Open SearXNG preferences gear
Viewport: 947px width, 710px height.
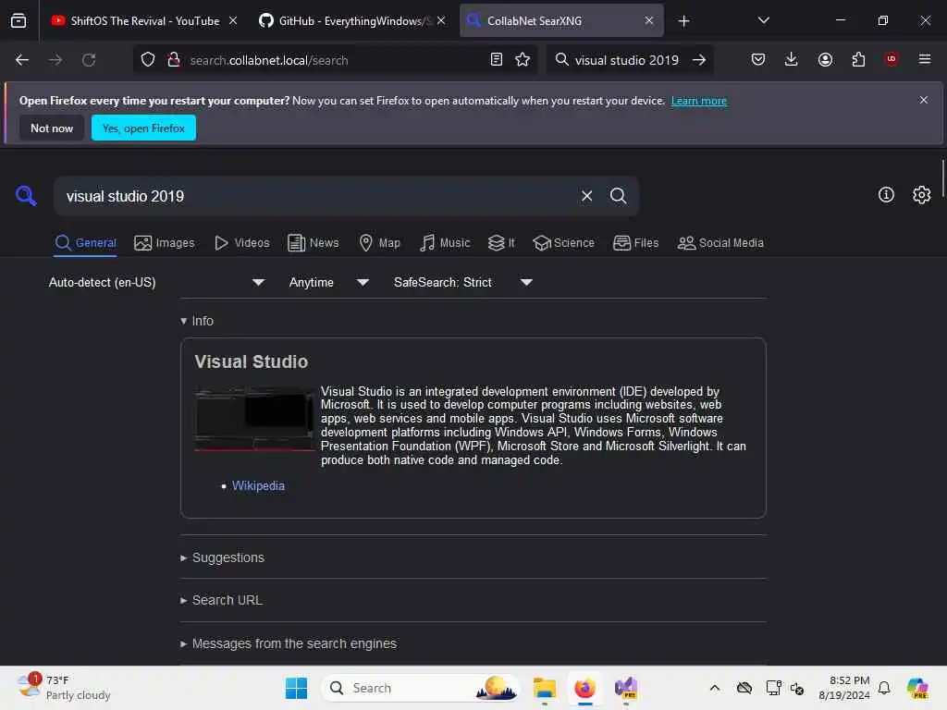922,194
